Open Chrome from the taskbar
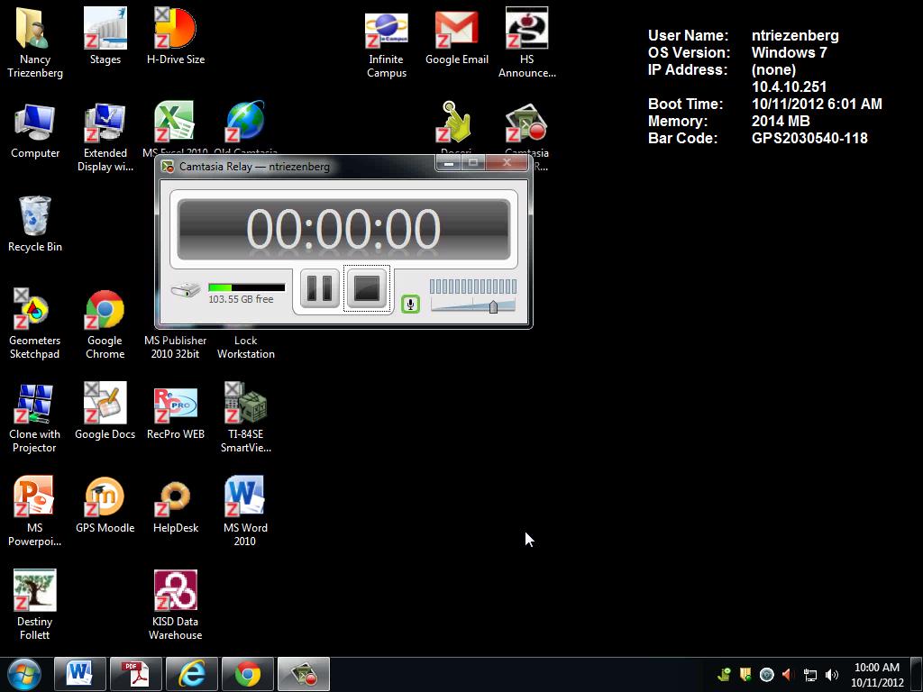Image resolution: width=923 pixels, height=692 pixels. coord(248,674)
